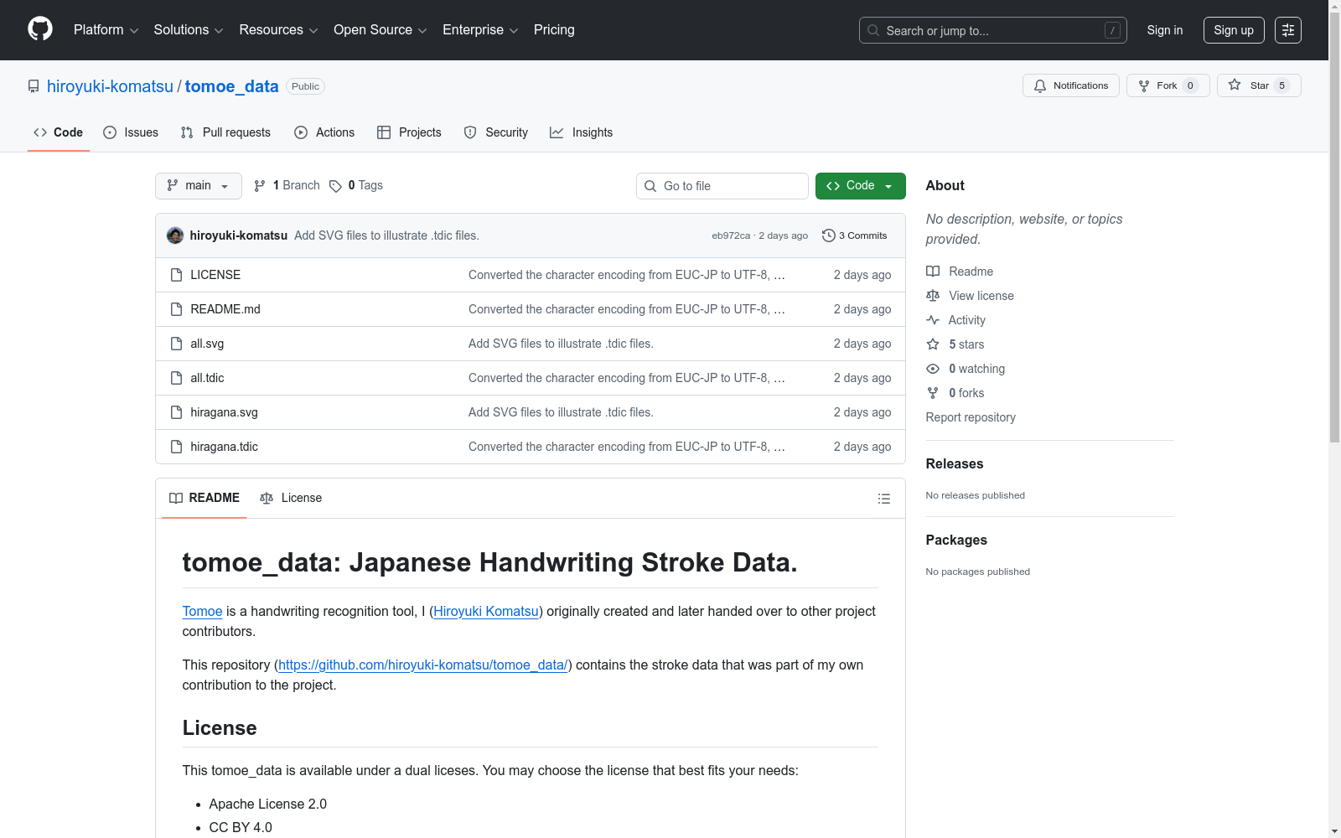Click the eye icon beside 0 watching
This screenshot has width=1341, height=838.
pos(933,369)
